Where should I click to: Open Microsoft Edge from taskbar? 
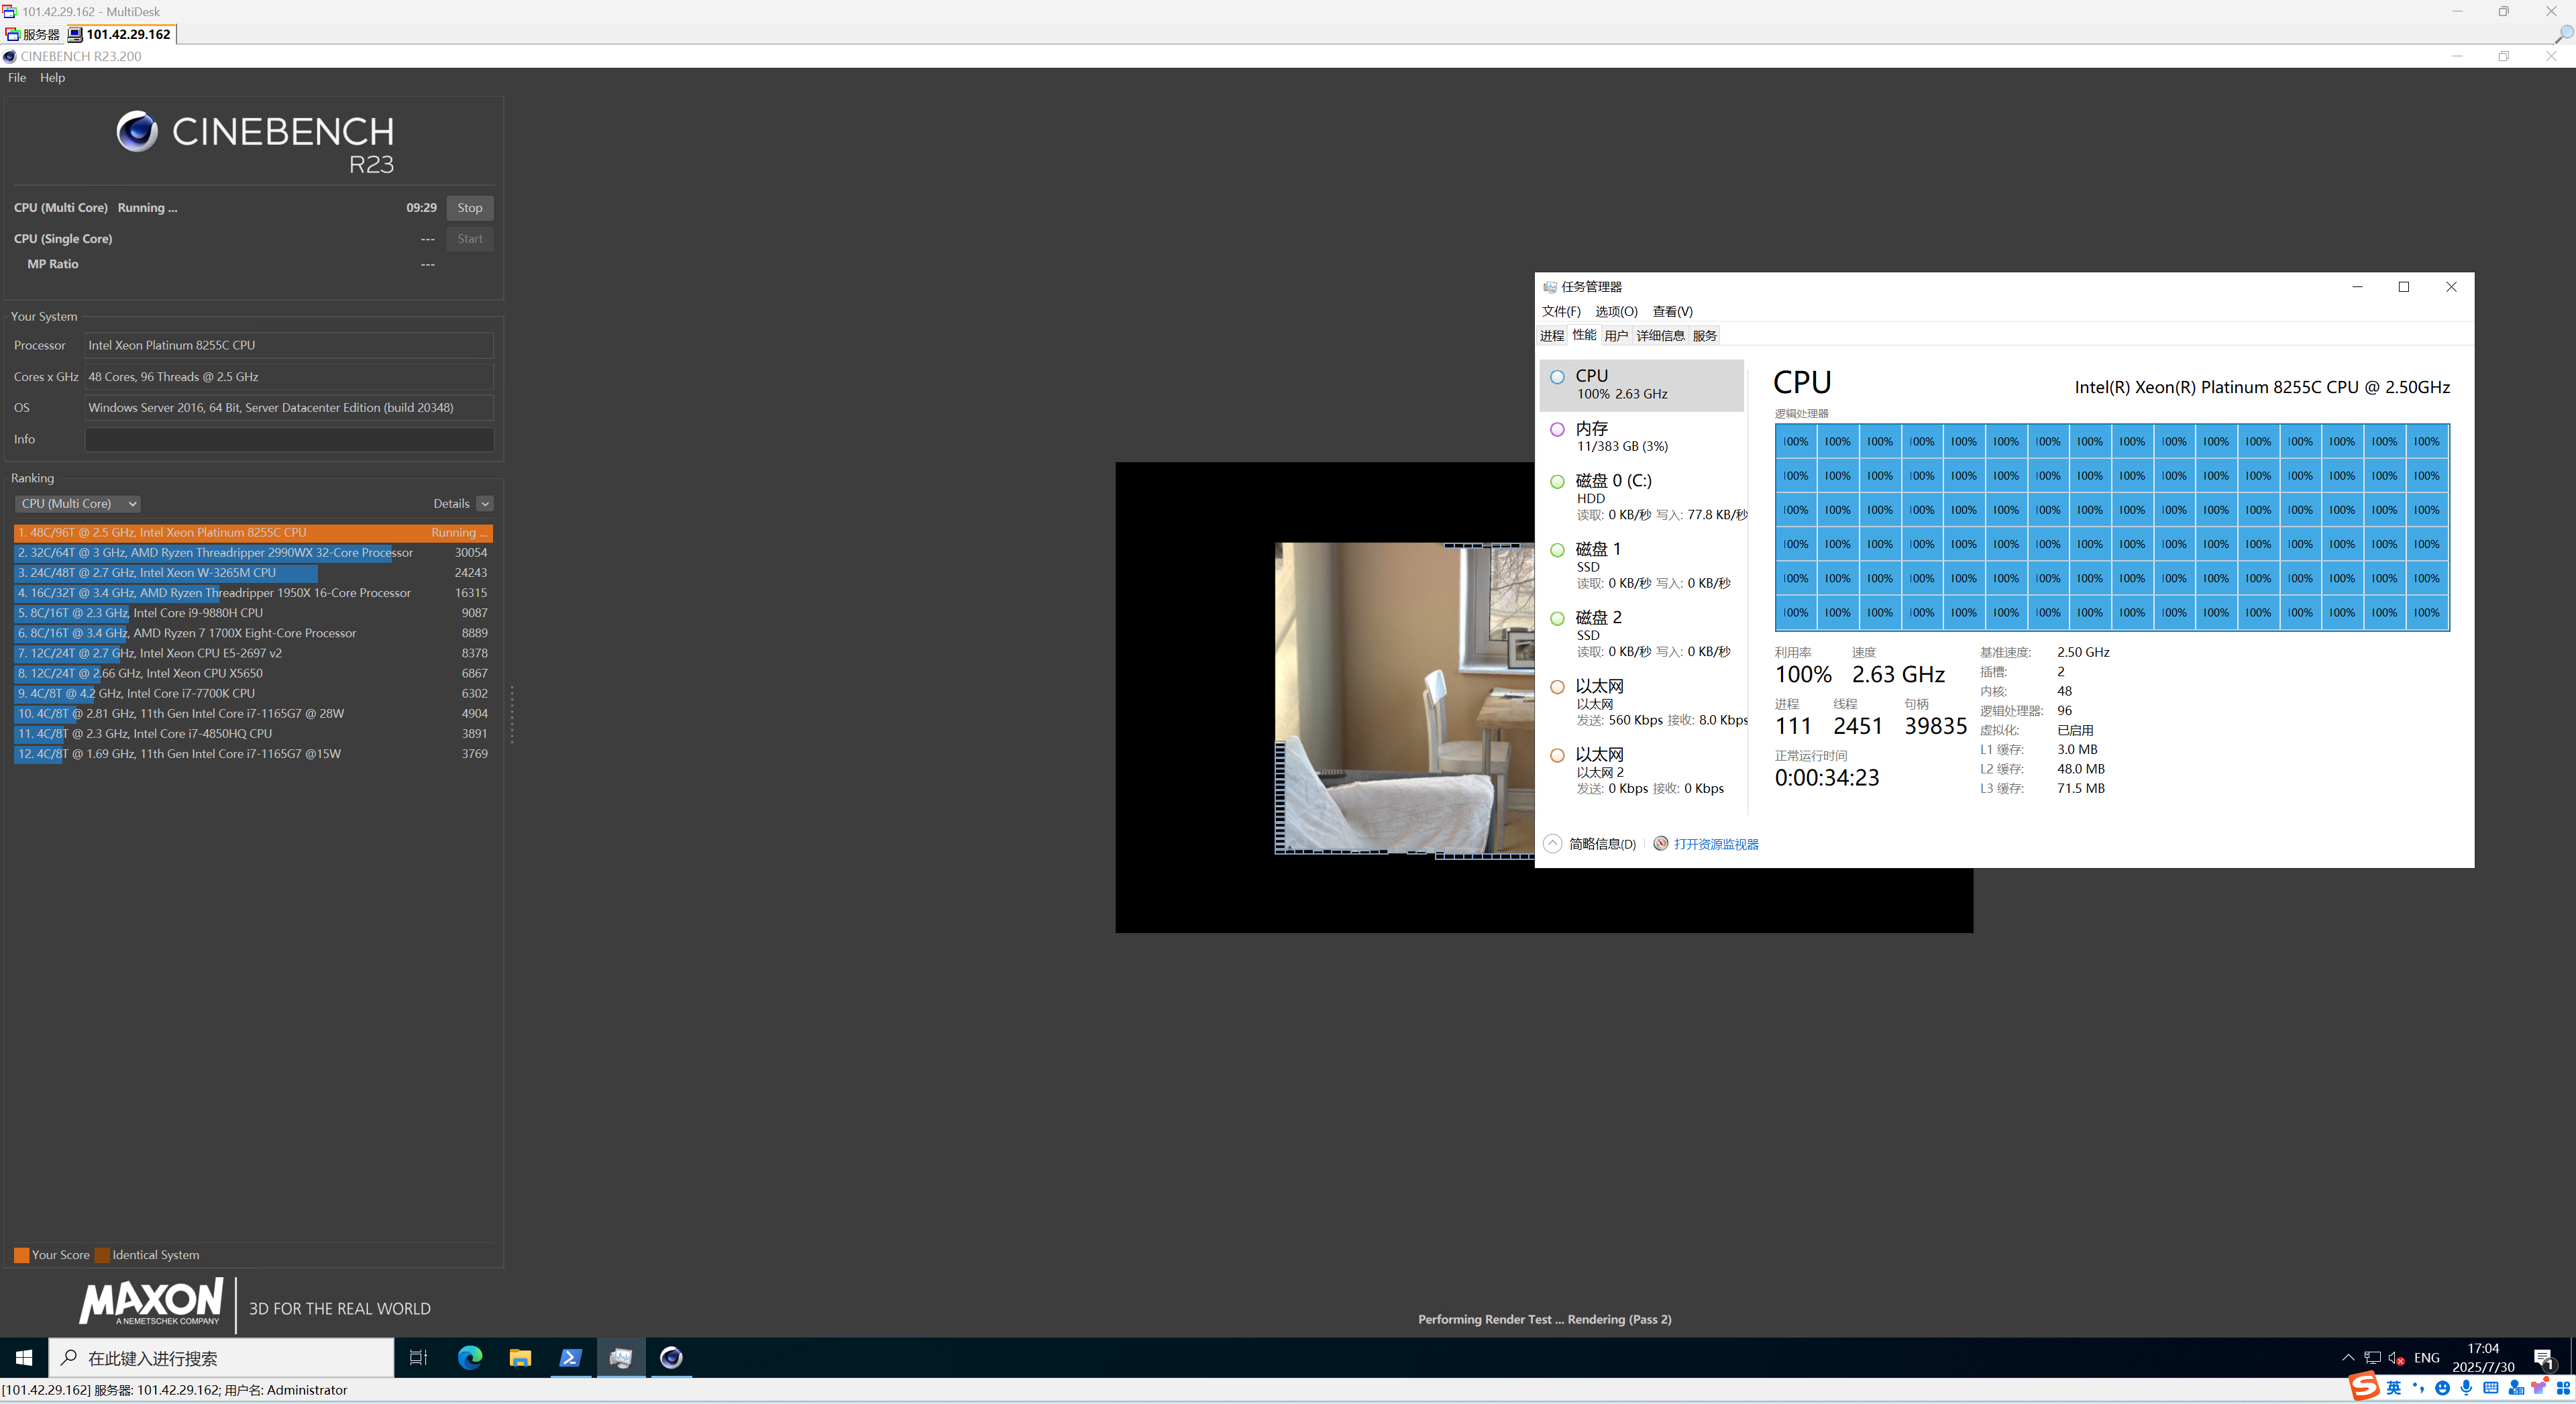pos(470,1357)
